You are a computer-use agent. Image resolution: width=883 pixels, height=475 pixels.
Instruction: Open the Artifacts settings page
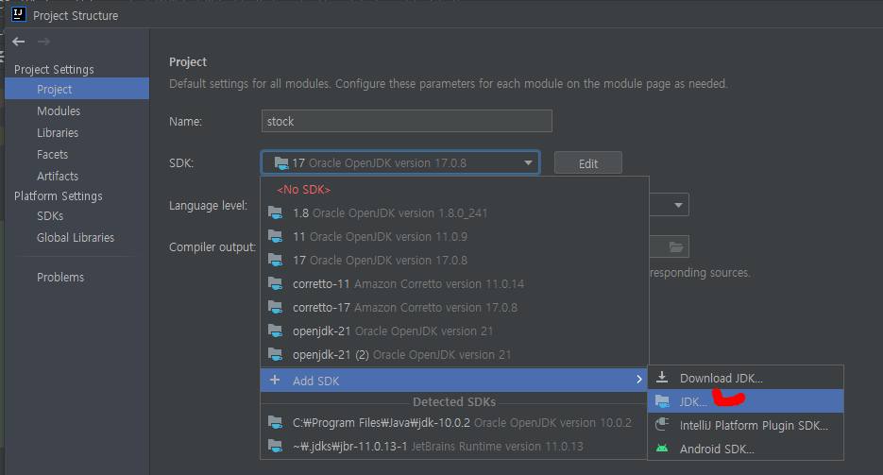pyautogui.click(x=58, y=177)
